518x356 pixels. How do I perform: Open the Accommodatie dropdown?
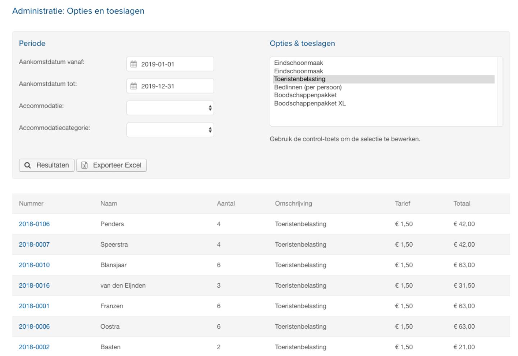pos(170,108)
